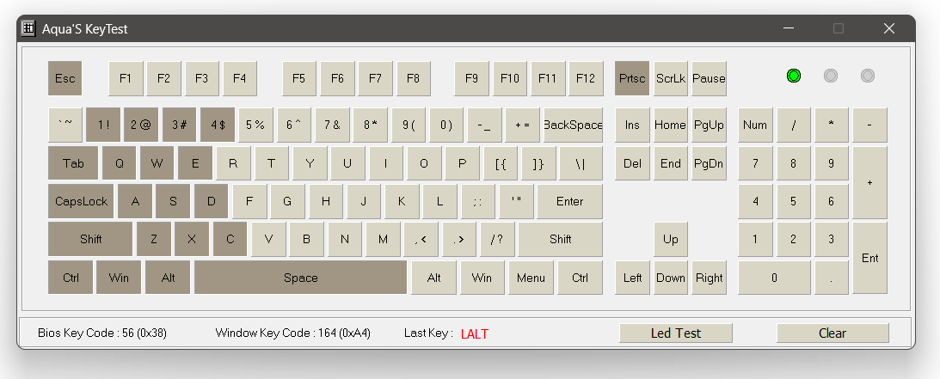Click the Home key
Screen dimensions: 940x379
coord(670,125)
